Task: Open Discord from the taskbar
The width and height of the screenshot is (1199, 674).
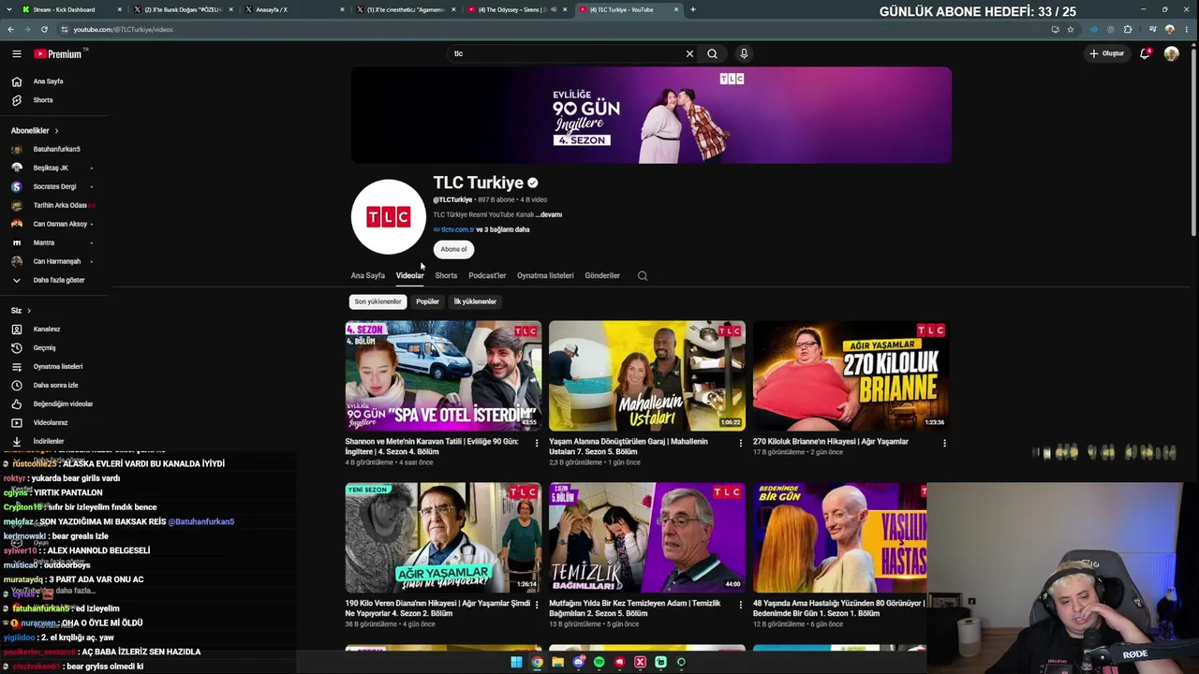Action: coord(578,662)
